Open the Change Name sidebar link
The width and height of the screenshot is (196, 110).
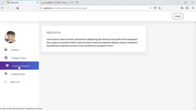click(x=18, y=74)
